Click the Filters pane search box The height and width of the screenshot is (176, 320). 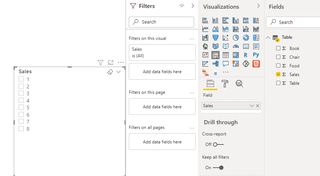161,22
